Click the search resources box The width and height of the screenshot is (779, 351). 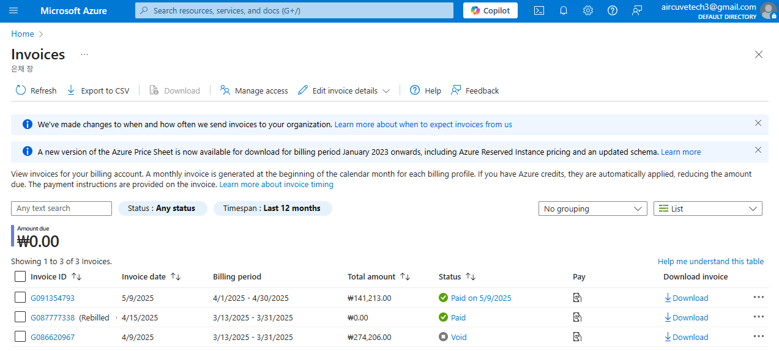point(294,10)
